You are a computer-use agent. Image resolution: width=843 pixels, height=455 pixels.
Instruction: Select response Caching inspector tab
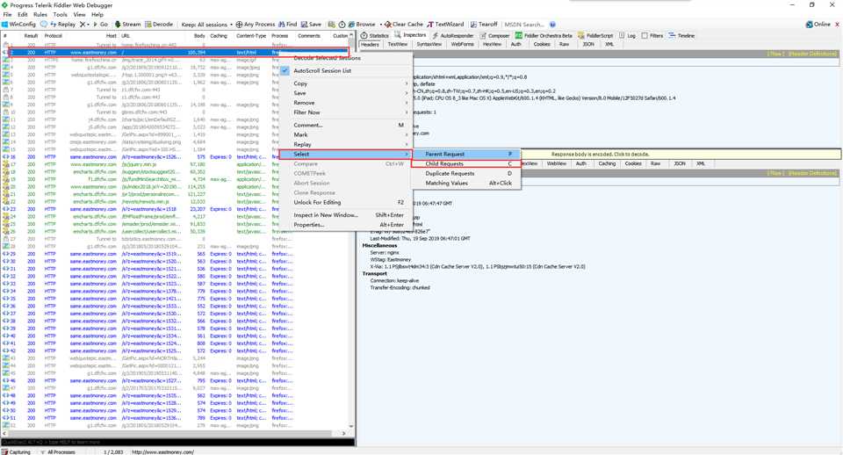(607, 163)
